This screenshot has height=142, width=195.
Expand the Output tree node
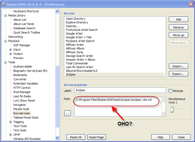[11, 54]
